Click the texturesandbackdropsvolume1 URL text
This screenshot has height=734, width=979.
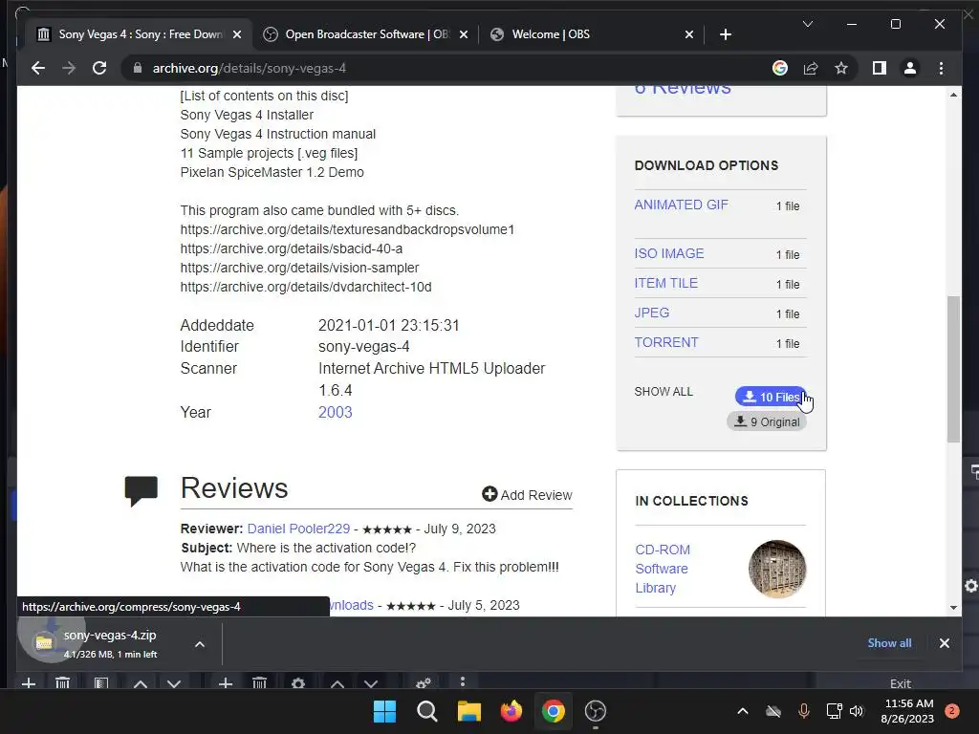click(x=347, y=229)
